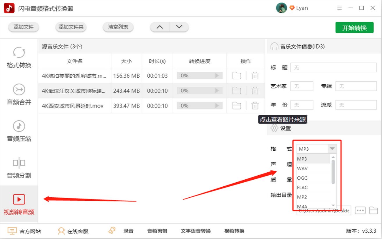Open the 音频剪辑 editing feature
The image size is (382, 239).
[157, 231]
